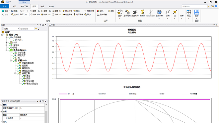The image size is (219, 123).
Task: Select the 等效交变应力 result item
Action: pyautogui.click(x=32, y=84)
